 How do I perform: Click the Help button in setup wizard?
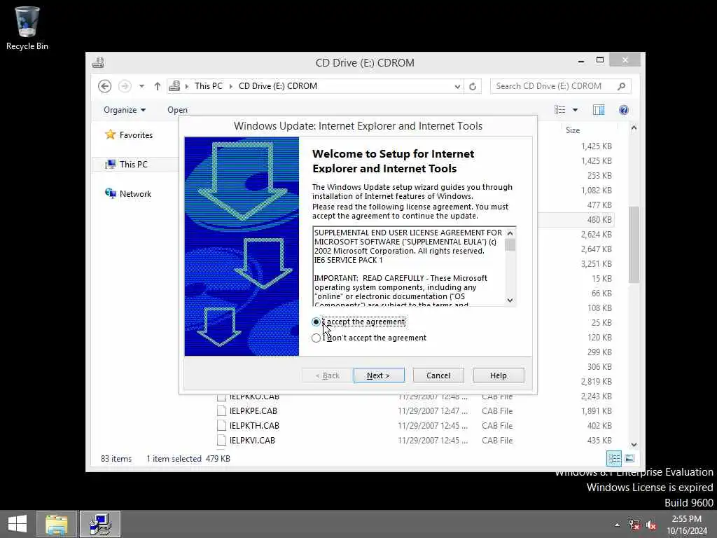tap(498, 375)
